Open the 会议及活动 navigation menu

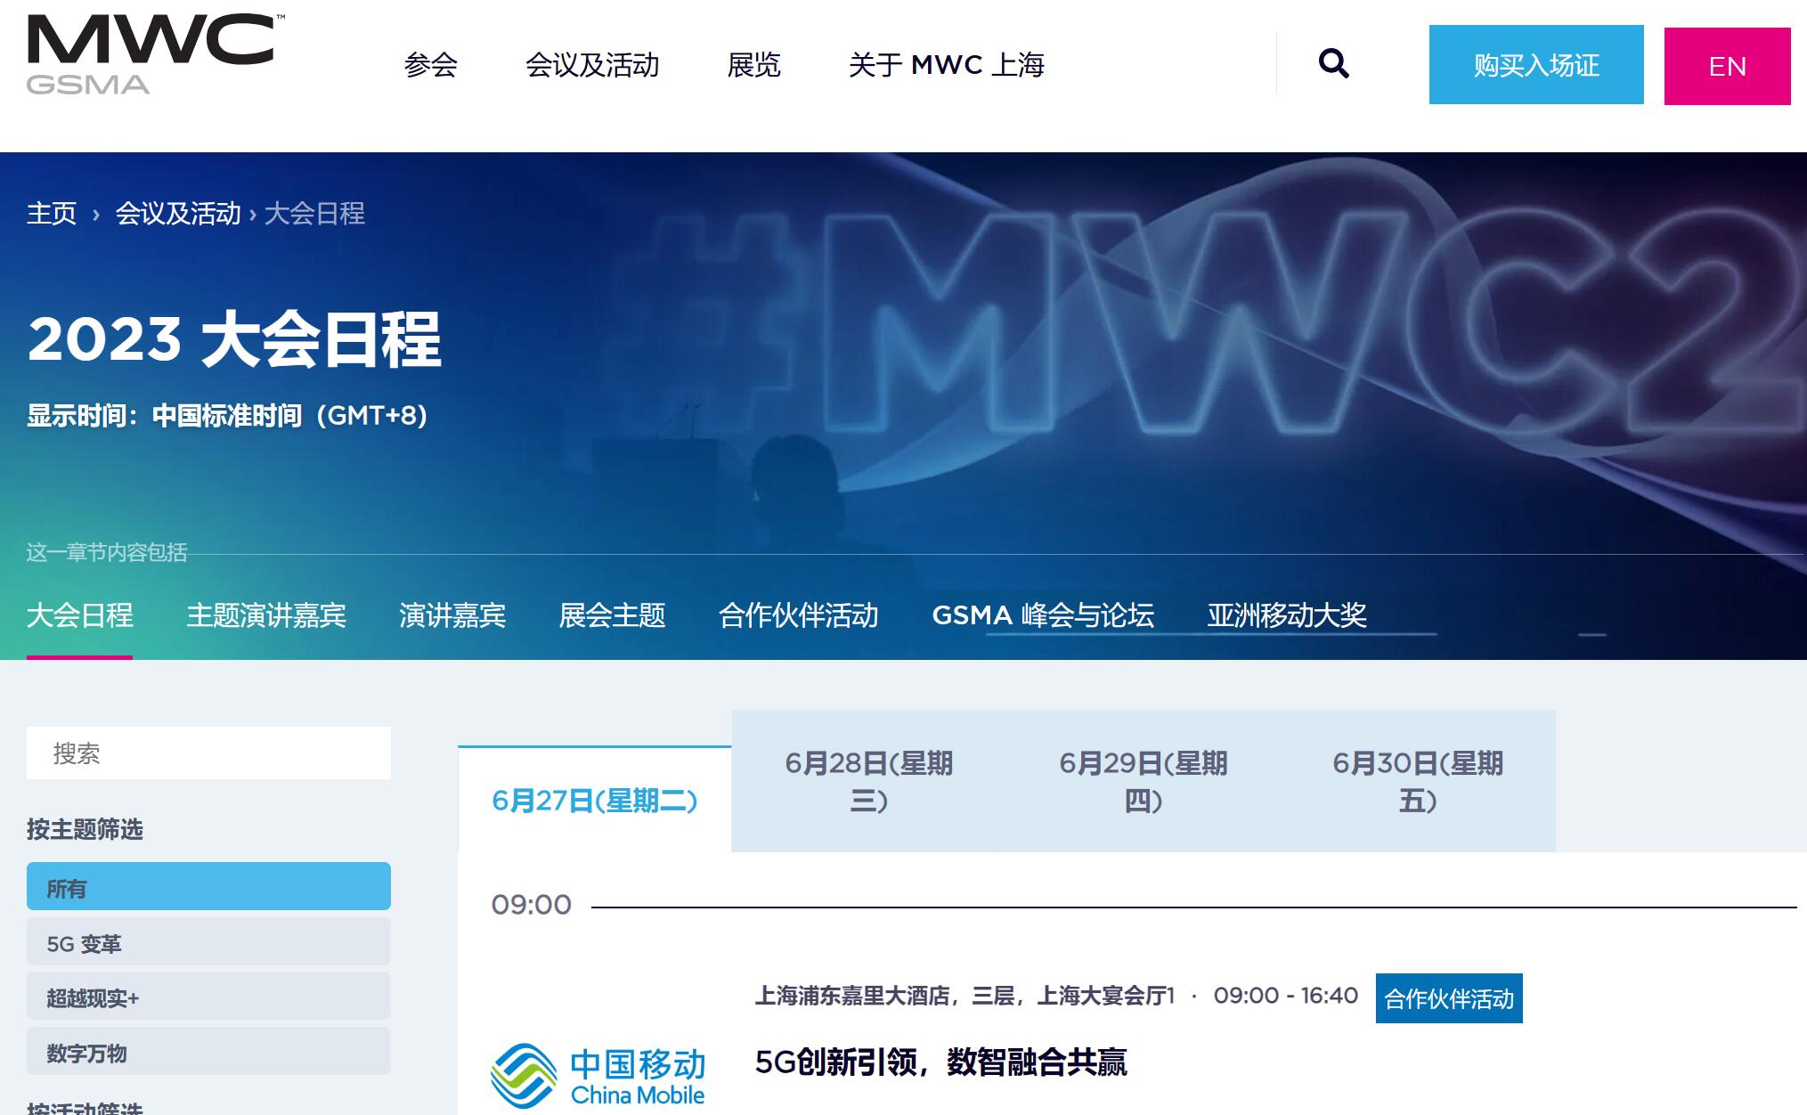pos(592,65)
